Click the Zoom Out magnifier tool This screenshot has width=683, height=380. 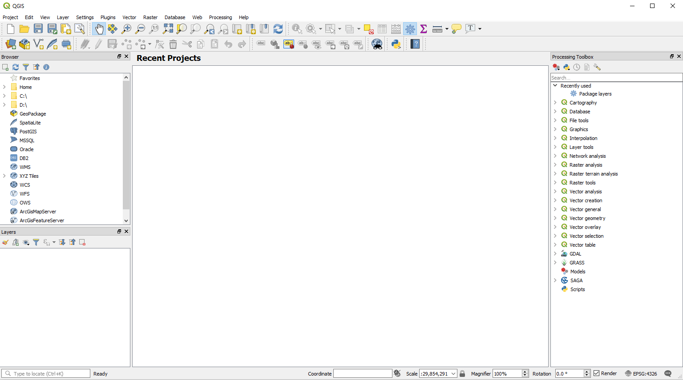click(x=140, y=29)
